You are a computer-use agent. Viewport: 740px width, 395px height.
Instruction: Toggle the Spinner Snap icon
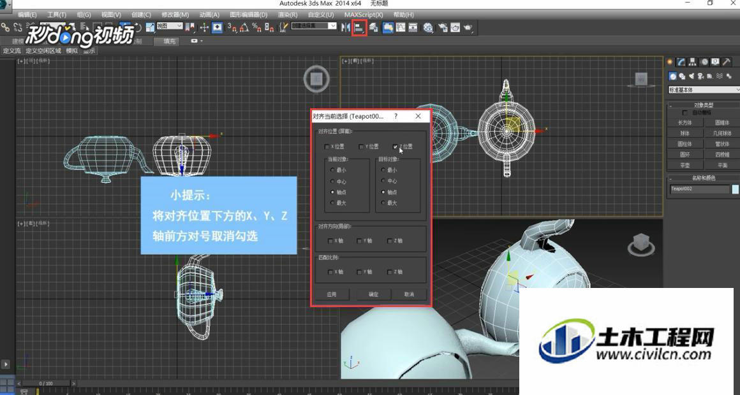click(269, 28)
